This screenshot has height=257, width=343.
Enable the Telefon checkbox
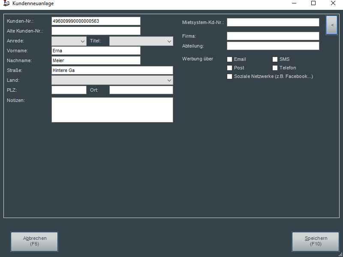tap(275, 68)
